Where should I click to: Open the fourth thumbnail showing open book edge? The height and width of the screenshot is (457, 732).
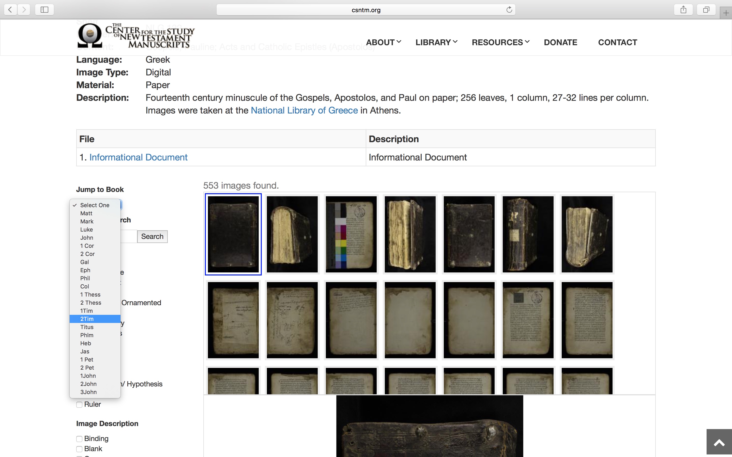[x=410, y=234]
